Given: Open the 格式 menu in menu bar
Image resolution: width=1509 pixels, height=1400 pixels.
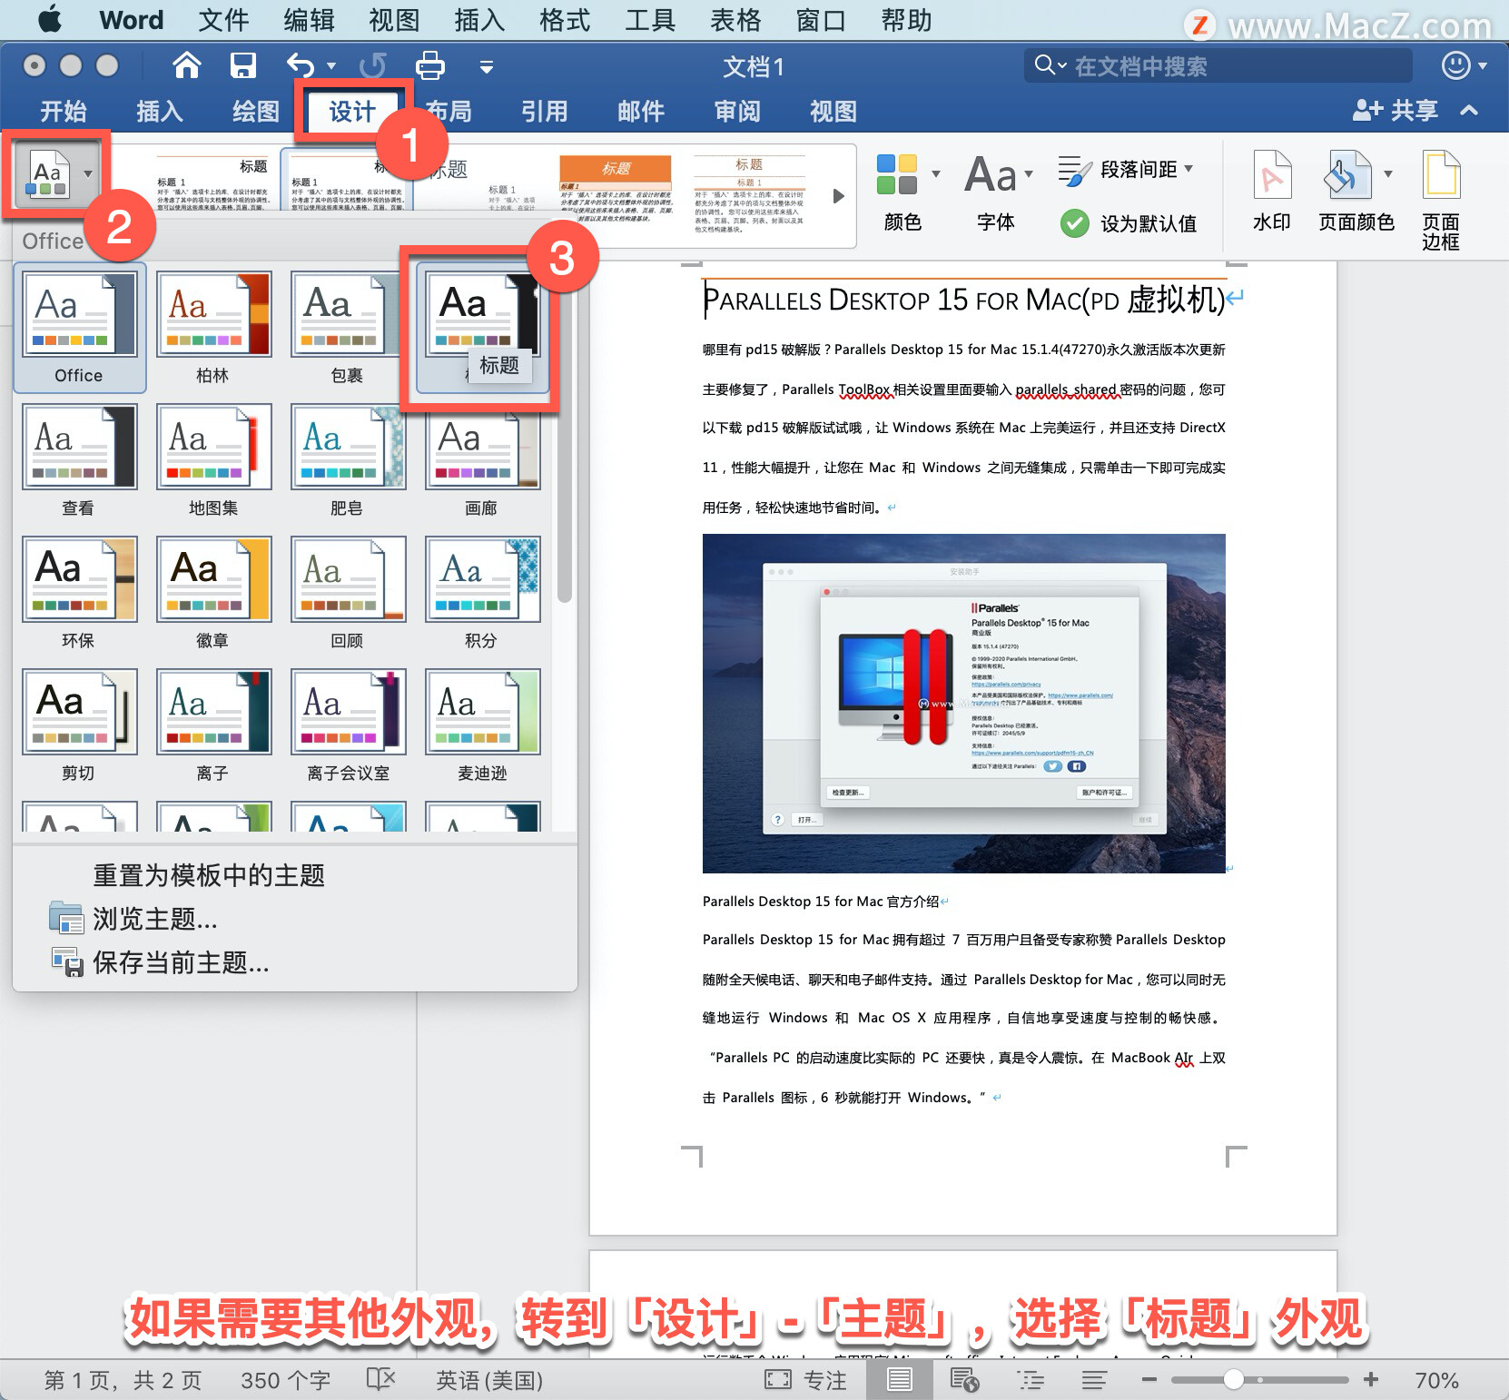Looking at the screenshot, I should tap(565, 20).
